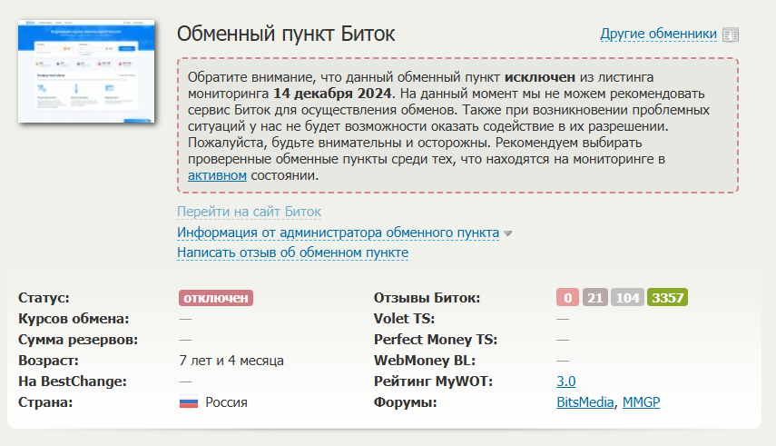Click the Russian flag icon

click(x=189, y=402)
